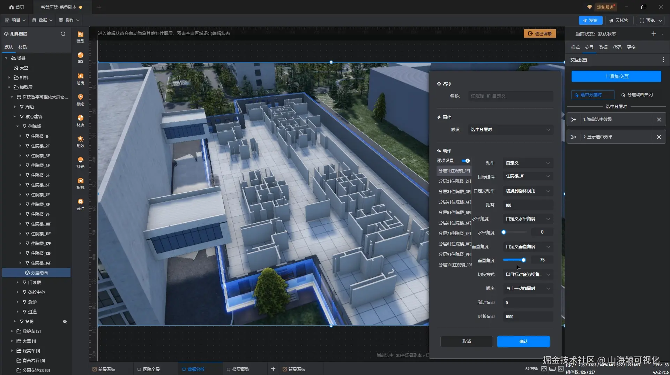This screenshot has width=670, height=375.
Task: Add new state with plus icon
Action: (654, 34)
